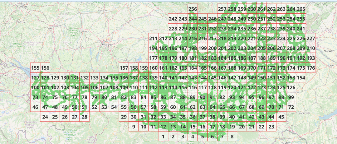This screenshot has height=144, width=337.
Task: Click the tile numbered 156
Action: (45, 68)
